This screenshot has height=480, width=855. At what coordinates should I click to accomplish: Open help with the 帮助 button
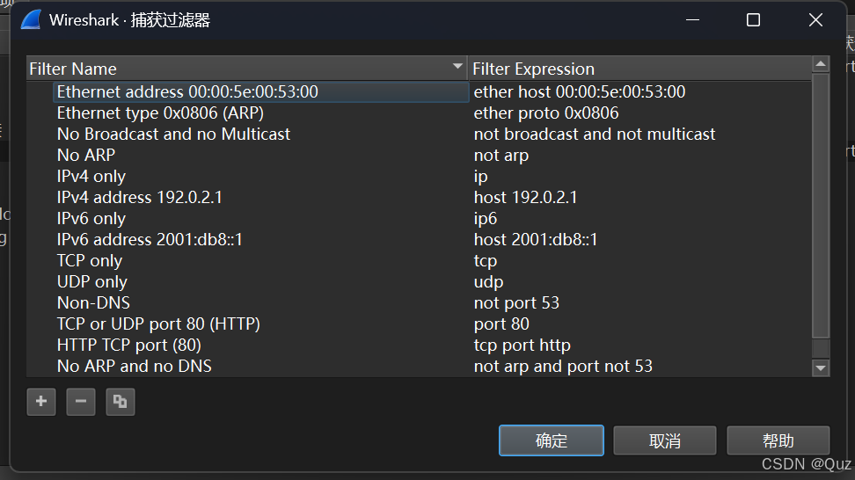778,440
